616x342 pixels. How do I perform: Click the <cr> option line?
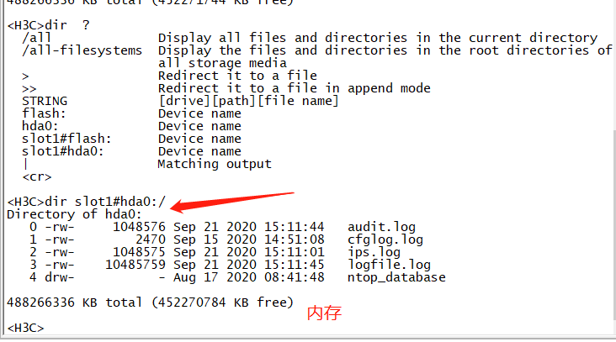click(x=37, y=176)
